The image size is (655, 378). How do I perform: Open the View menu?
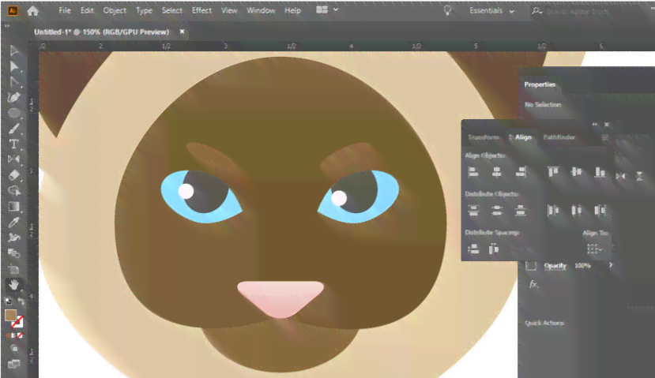[x=229, y=10]
